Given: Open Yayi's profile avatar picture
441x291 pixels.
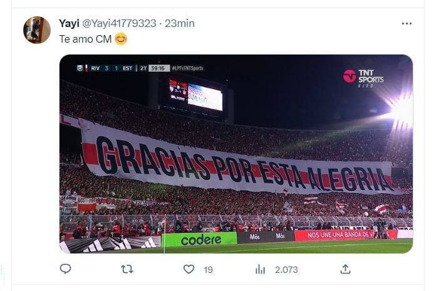Looking at the screenshot, I should point(37,30).
